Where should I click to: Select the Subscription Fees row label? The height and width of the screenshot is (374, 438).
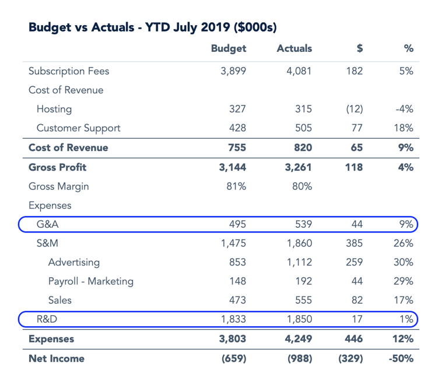[x=69, y=71]
